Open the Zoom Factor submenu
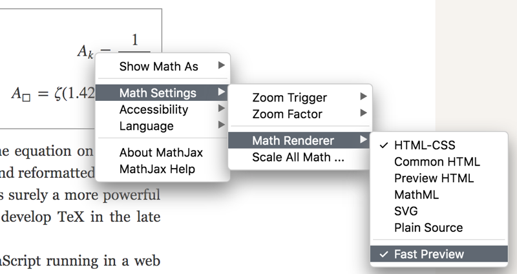 pyautogui.click(x=287, y=114)
